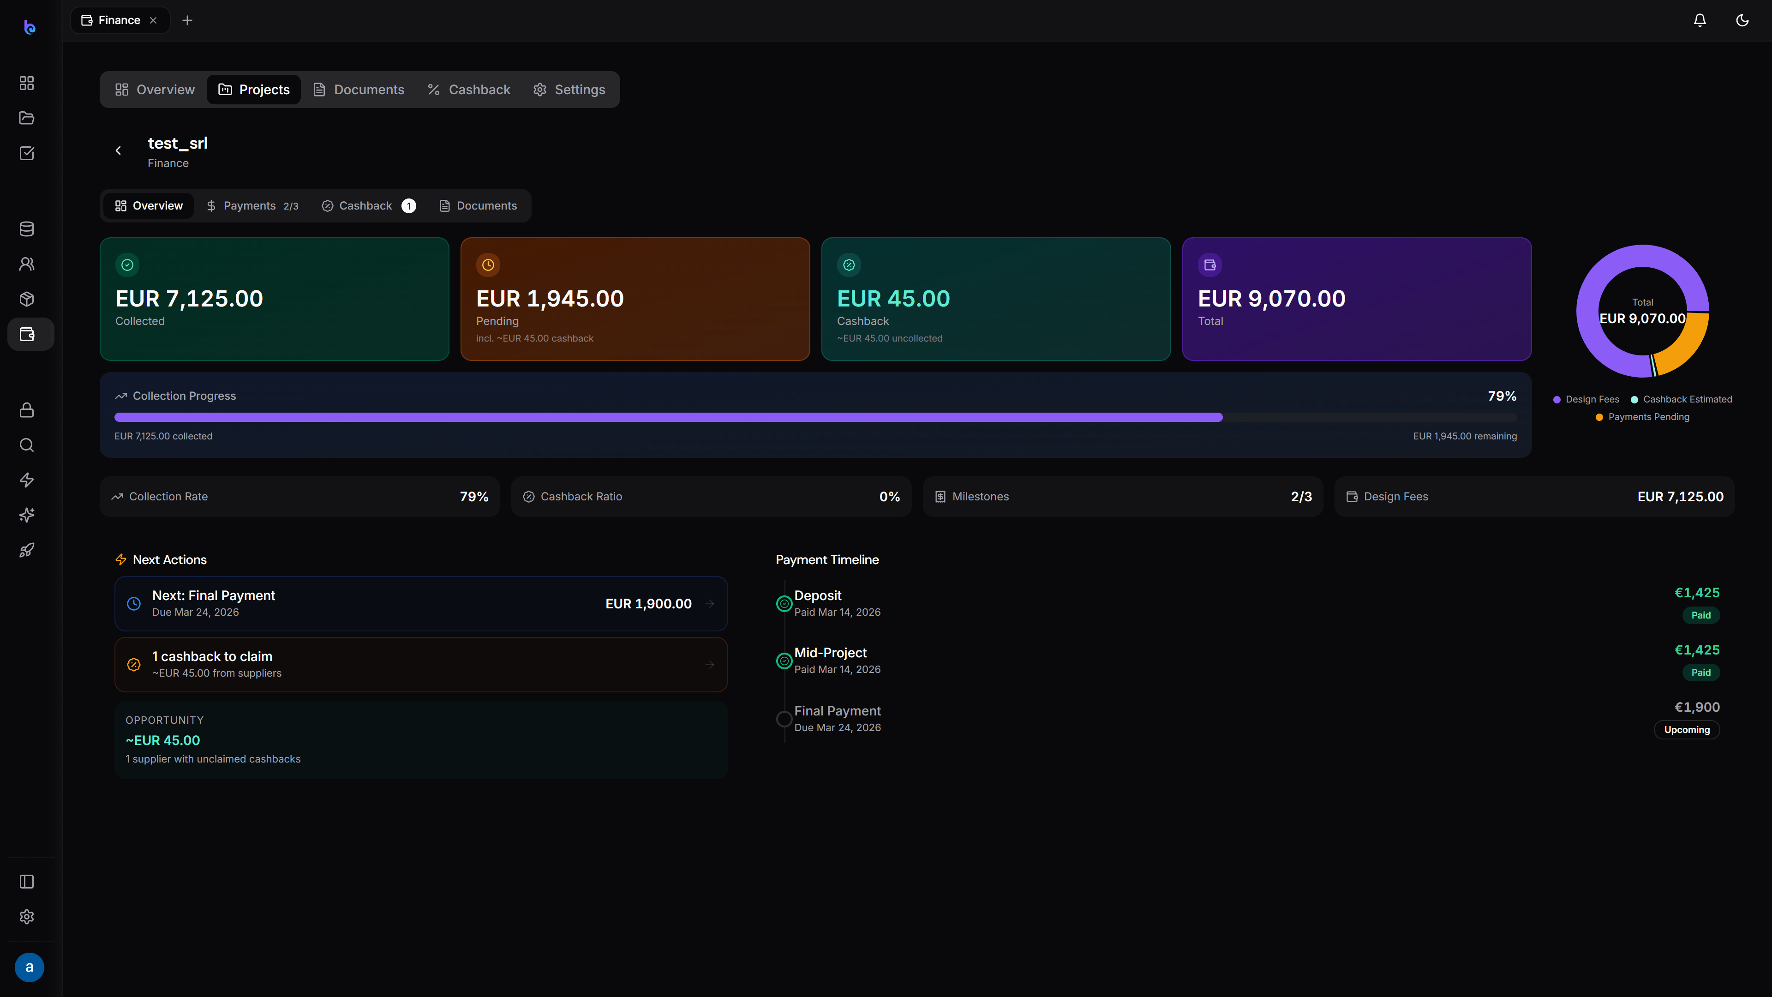Open notifications bell

[x=1700, y=21]
